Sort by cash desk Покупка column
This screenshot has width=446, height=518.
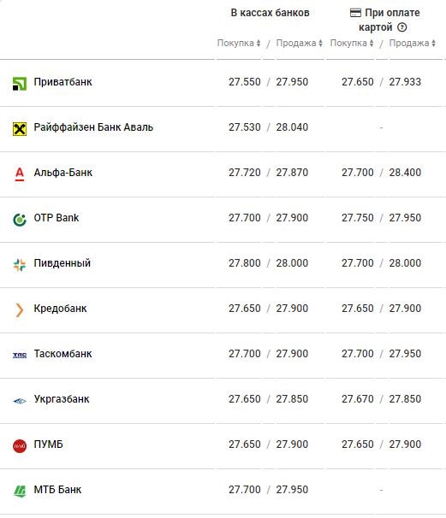point(239,43)
